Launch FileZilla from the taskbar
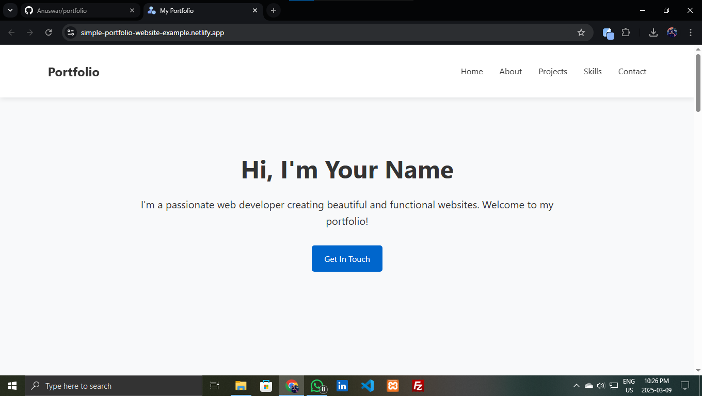702x396 pixels. (418, 385)
